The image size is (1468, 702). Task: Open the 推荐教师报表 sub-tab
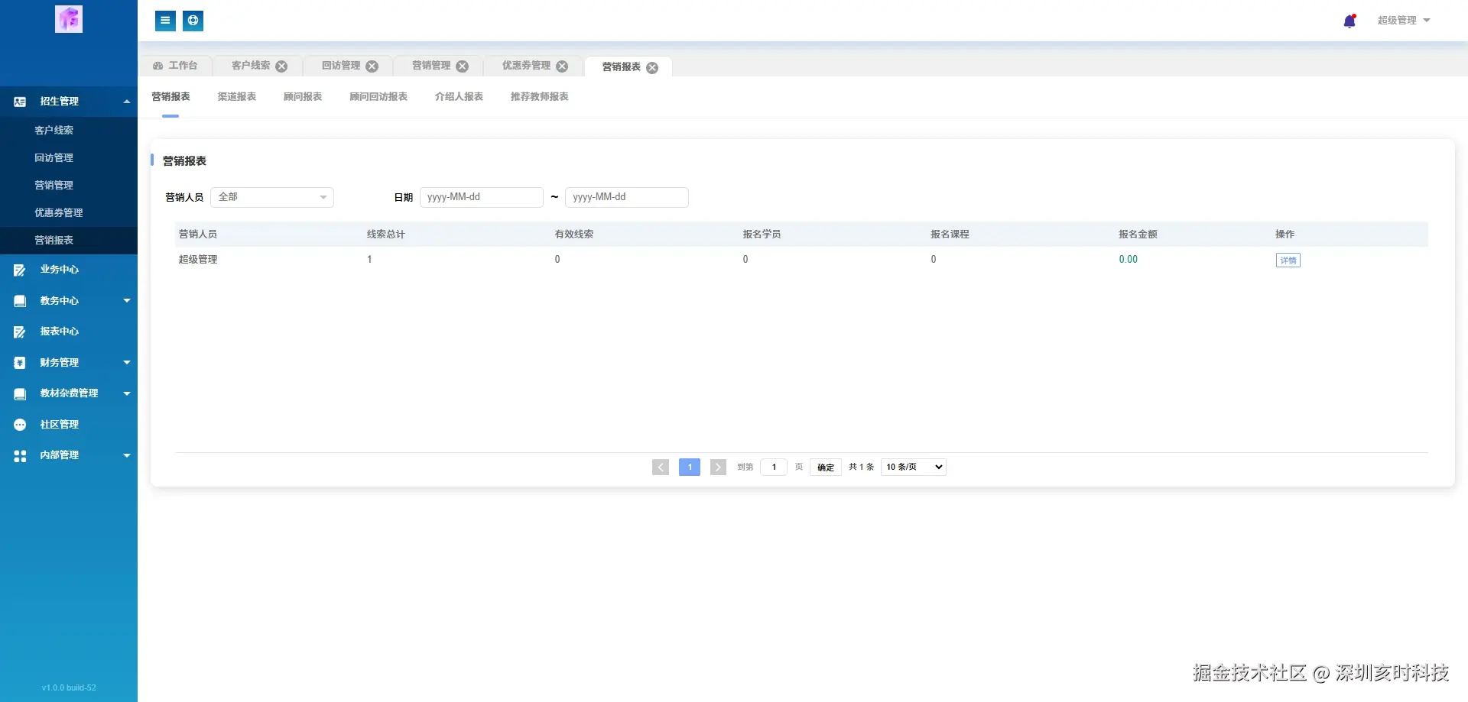pos(540,97)
